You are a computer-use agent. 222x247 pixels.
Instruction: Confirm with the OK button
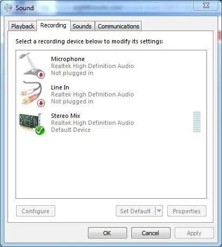pyautogui.click(x=107, y=233)
